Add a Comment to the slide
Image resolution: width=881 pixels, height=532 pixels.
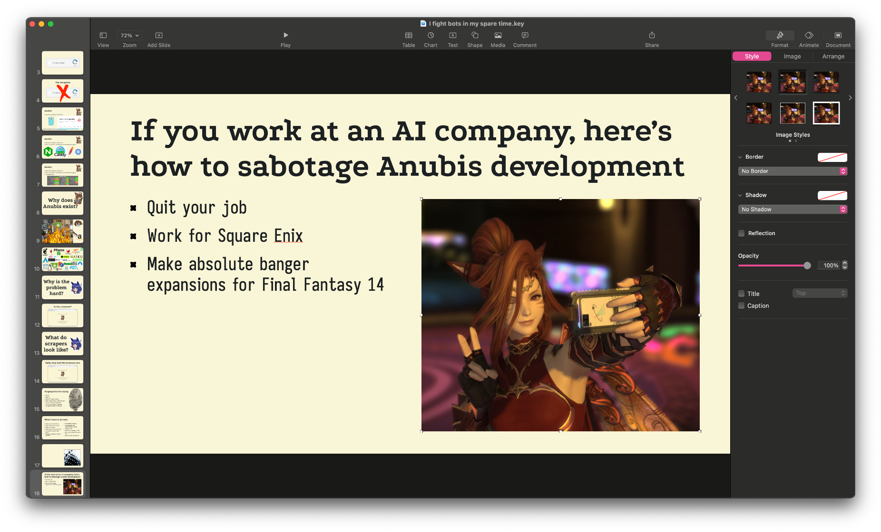(525, 36)
